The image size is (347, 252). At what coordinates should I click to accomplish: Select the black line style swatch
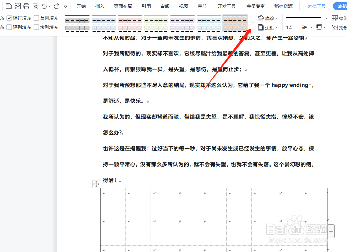click(x=302, y=18)
